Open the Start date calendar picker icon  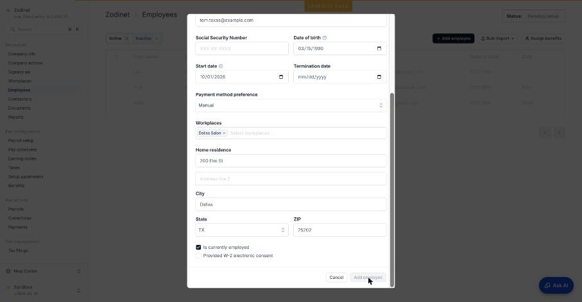pos(281,77)
